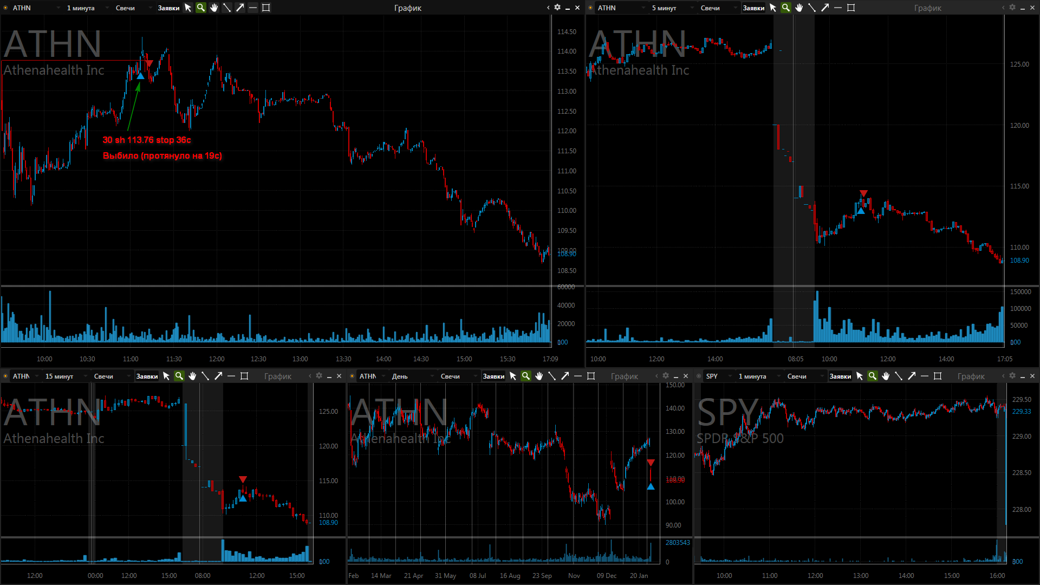Click the SPY ticker field

718,376
